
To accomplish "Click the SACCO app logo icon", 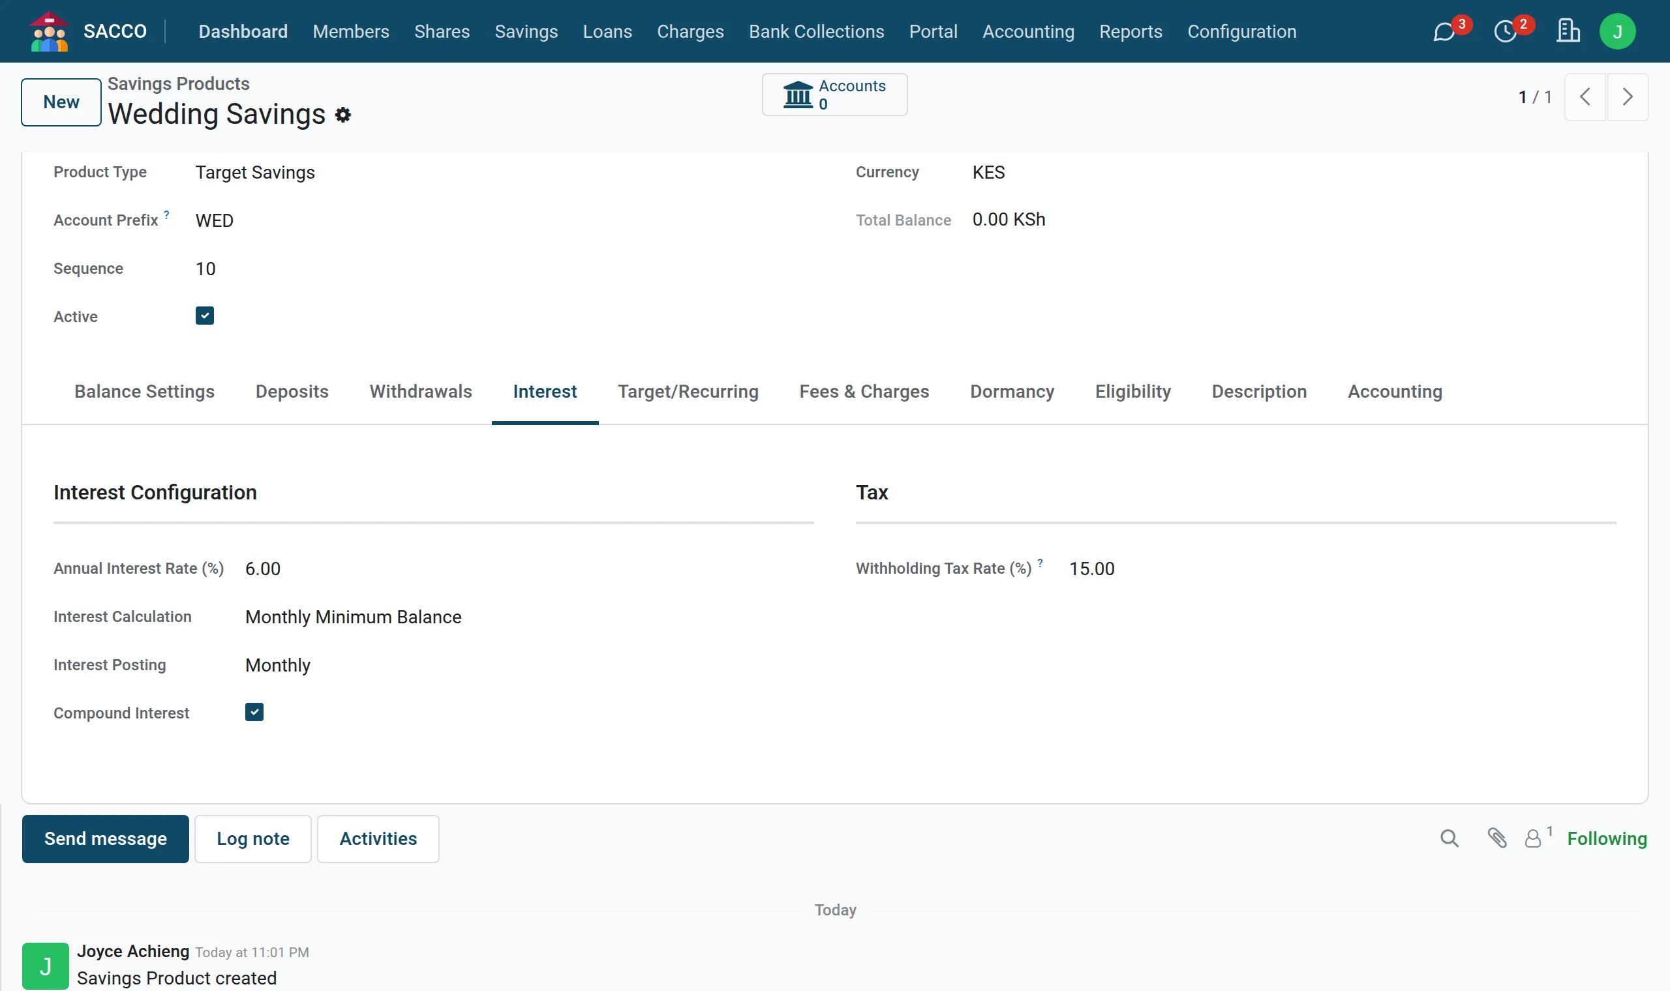I will (50, 31).
